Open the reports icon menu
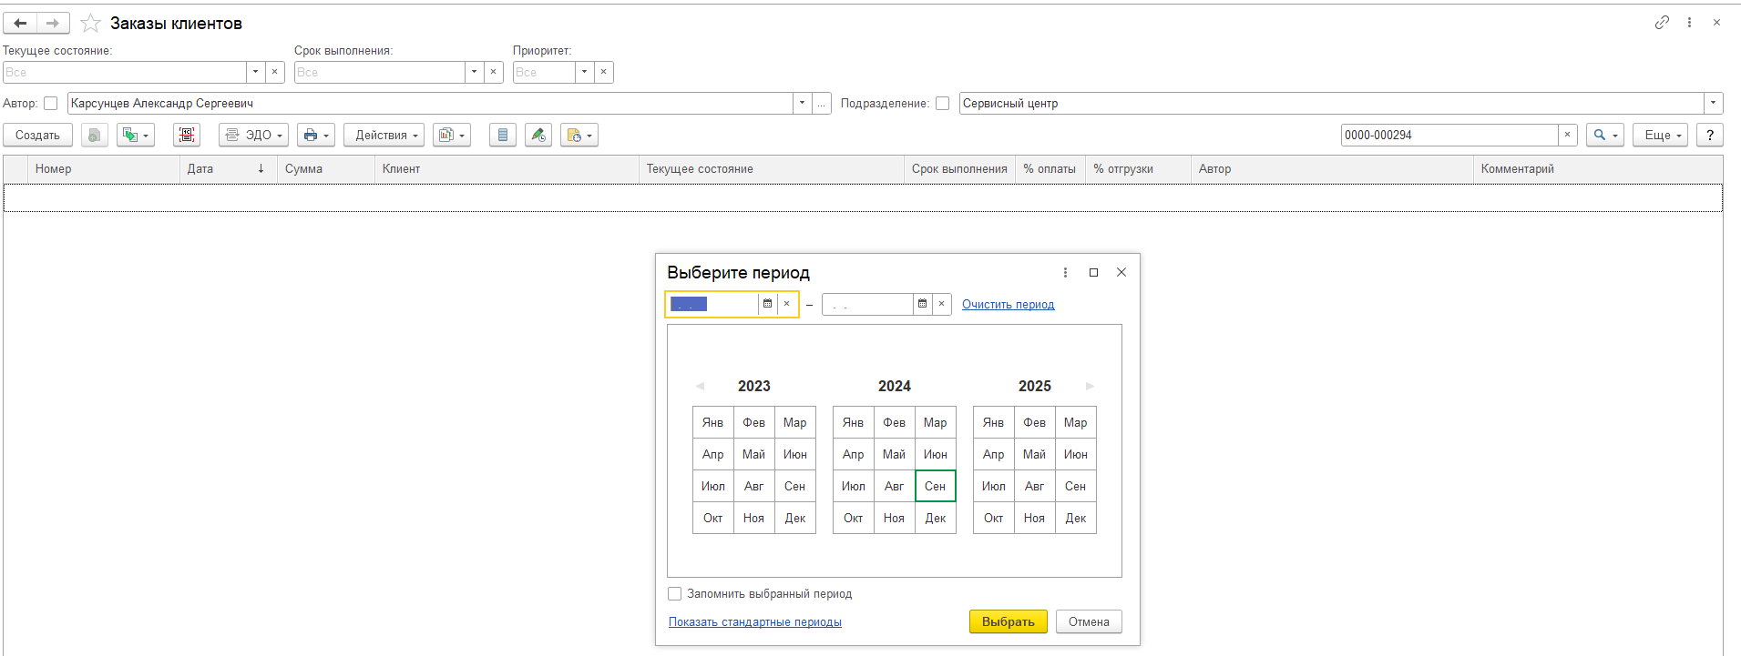The image size is (1741, 656). point(451,136)
